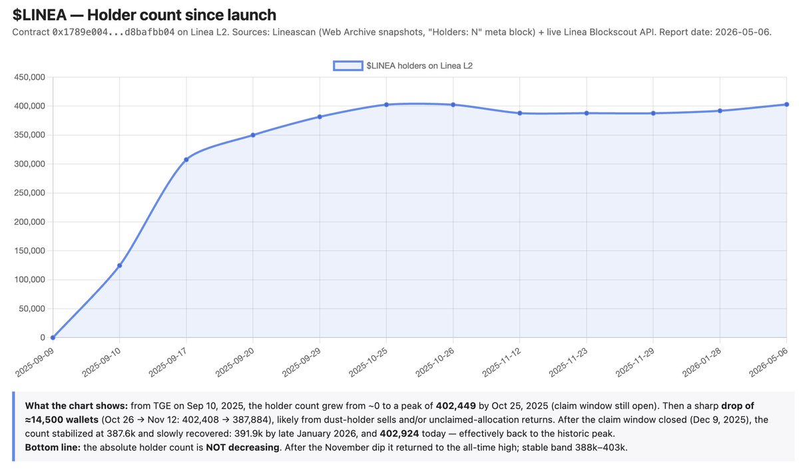Select the data point at 2025-09-20
The width and height of the screenshot is (799, 473).
(x=253, y=135)
